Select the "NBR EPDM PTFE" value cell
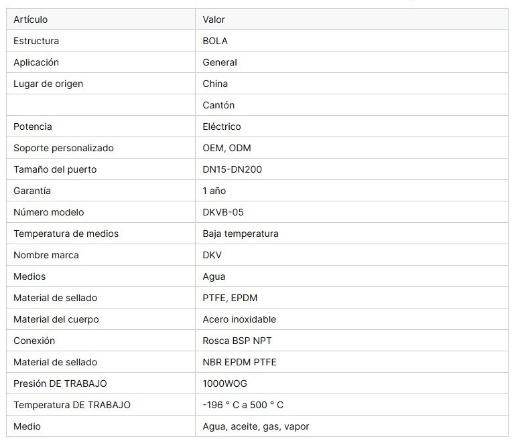 pyautogui.click(x=239, y=362)
